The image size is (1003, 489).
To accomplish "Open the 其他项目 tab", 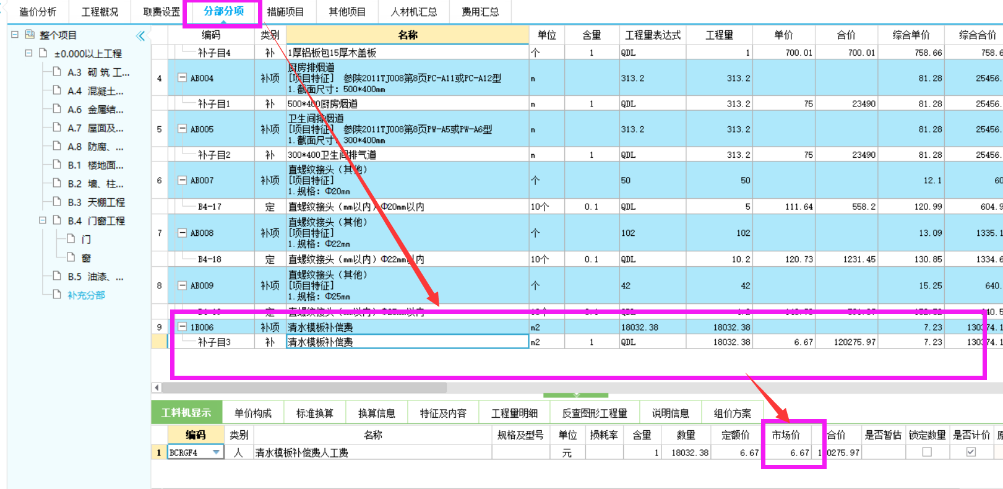I will click(x=347, y=12).
